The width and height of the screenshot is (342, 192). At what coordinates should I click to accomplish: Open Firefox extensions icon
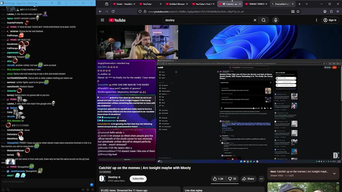coord(332,11)
